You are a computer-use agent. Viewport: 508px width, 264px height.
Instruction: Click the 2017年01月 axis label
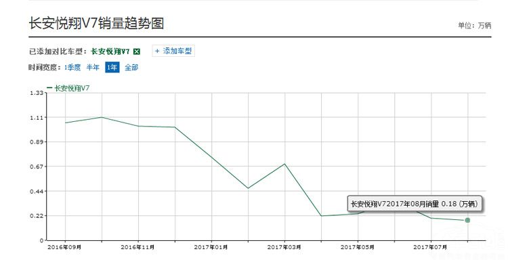pyautogui.click(x=211, y=247)
